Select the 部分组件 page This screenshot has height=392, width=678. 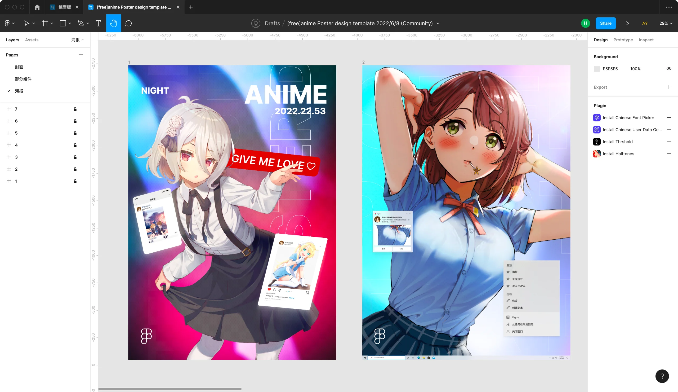[x=23, y=79]
